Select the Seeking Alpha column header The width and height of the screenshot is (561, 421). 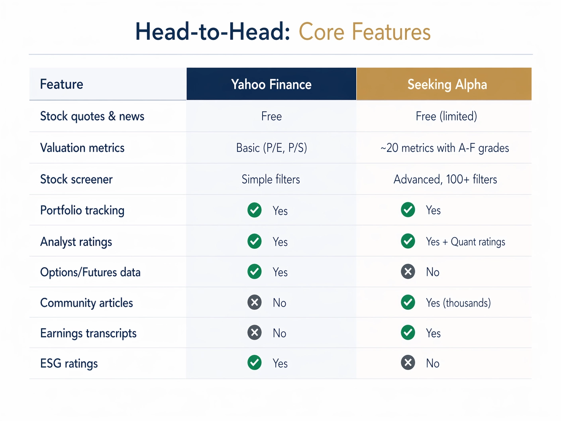click(x=444, y=84)
